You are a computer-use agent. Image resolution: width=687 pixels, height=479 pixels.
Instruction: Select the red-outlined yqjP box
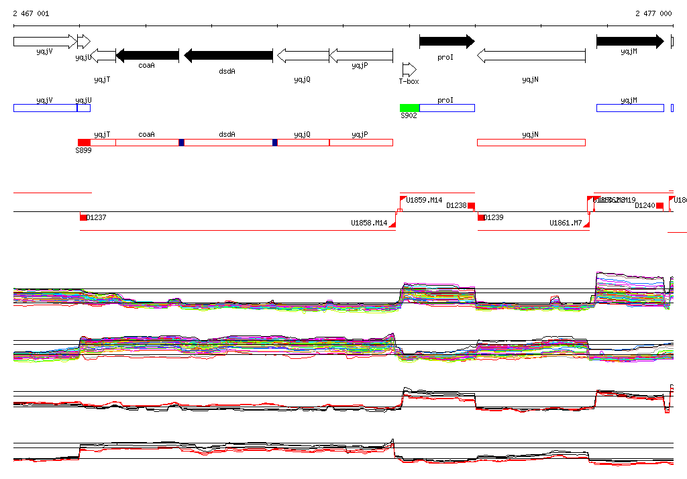click(x=361, y=142)
